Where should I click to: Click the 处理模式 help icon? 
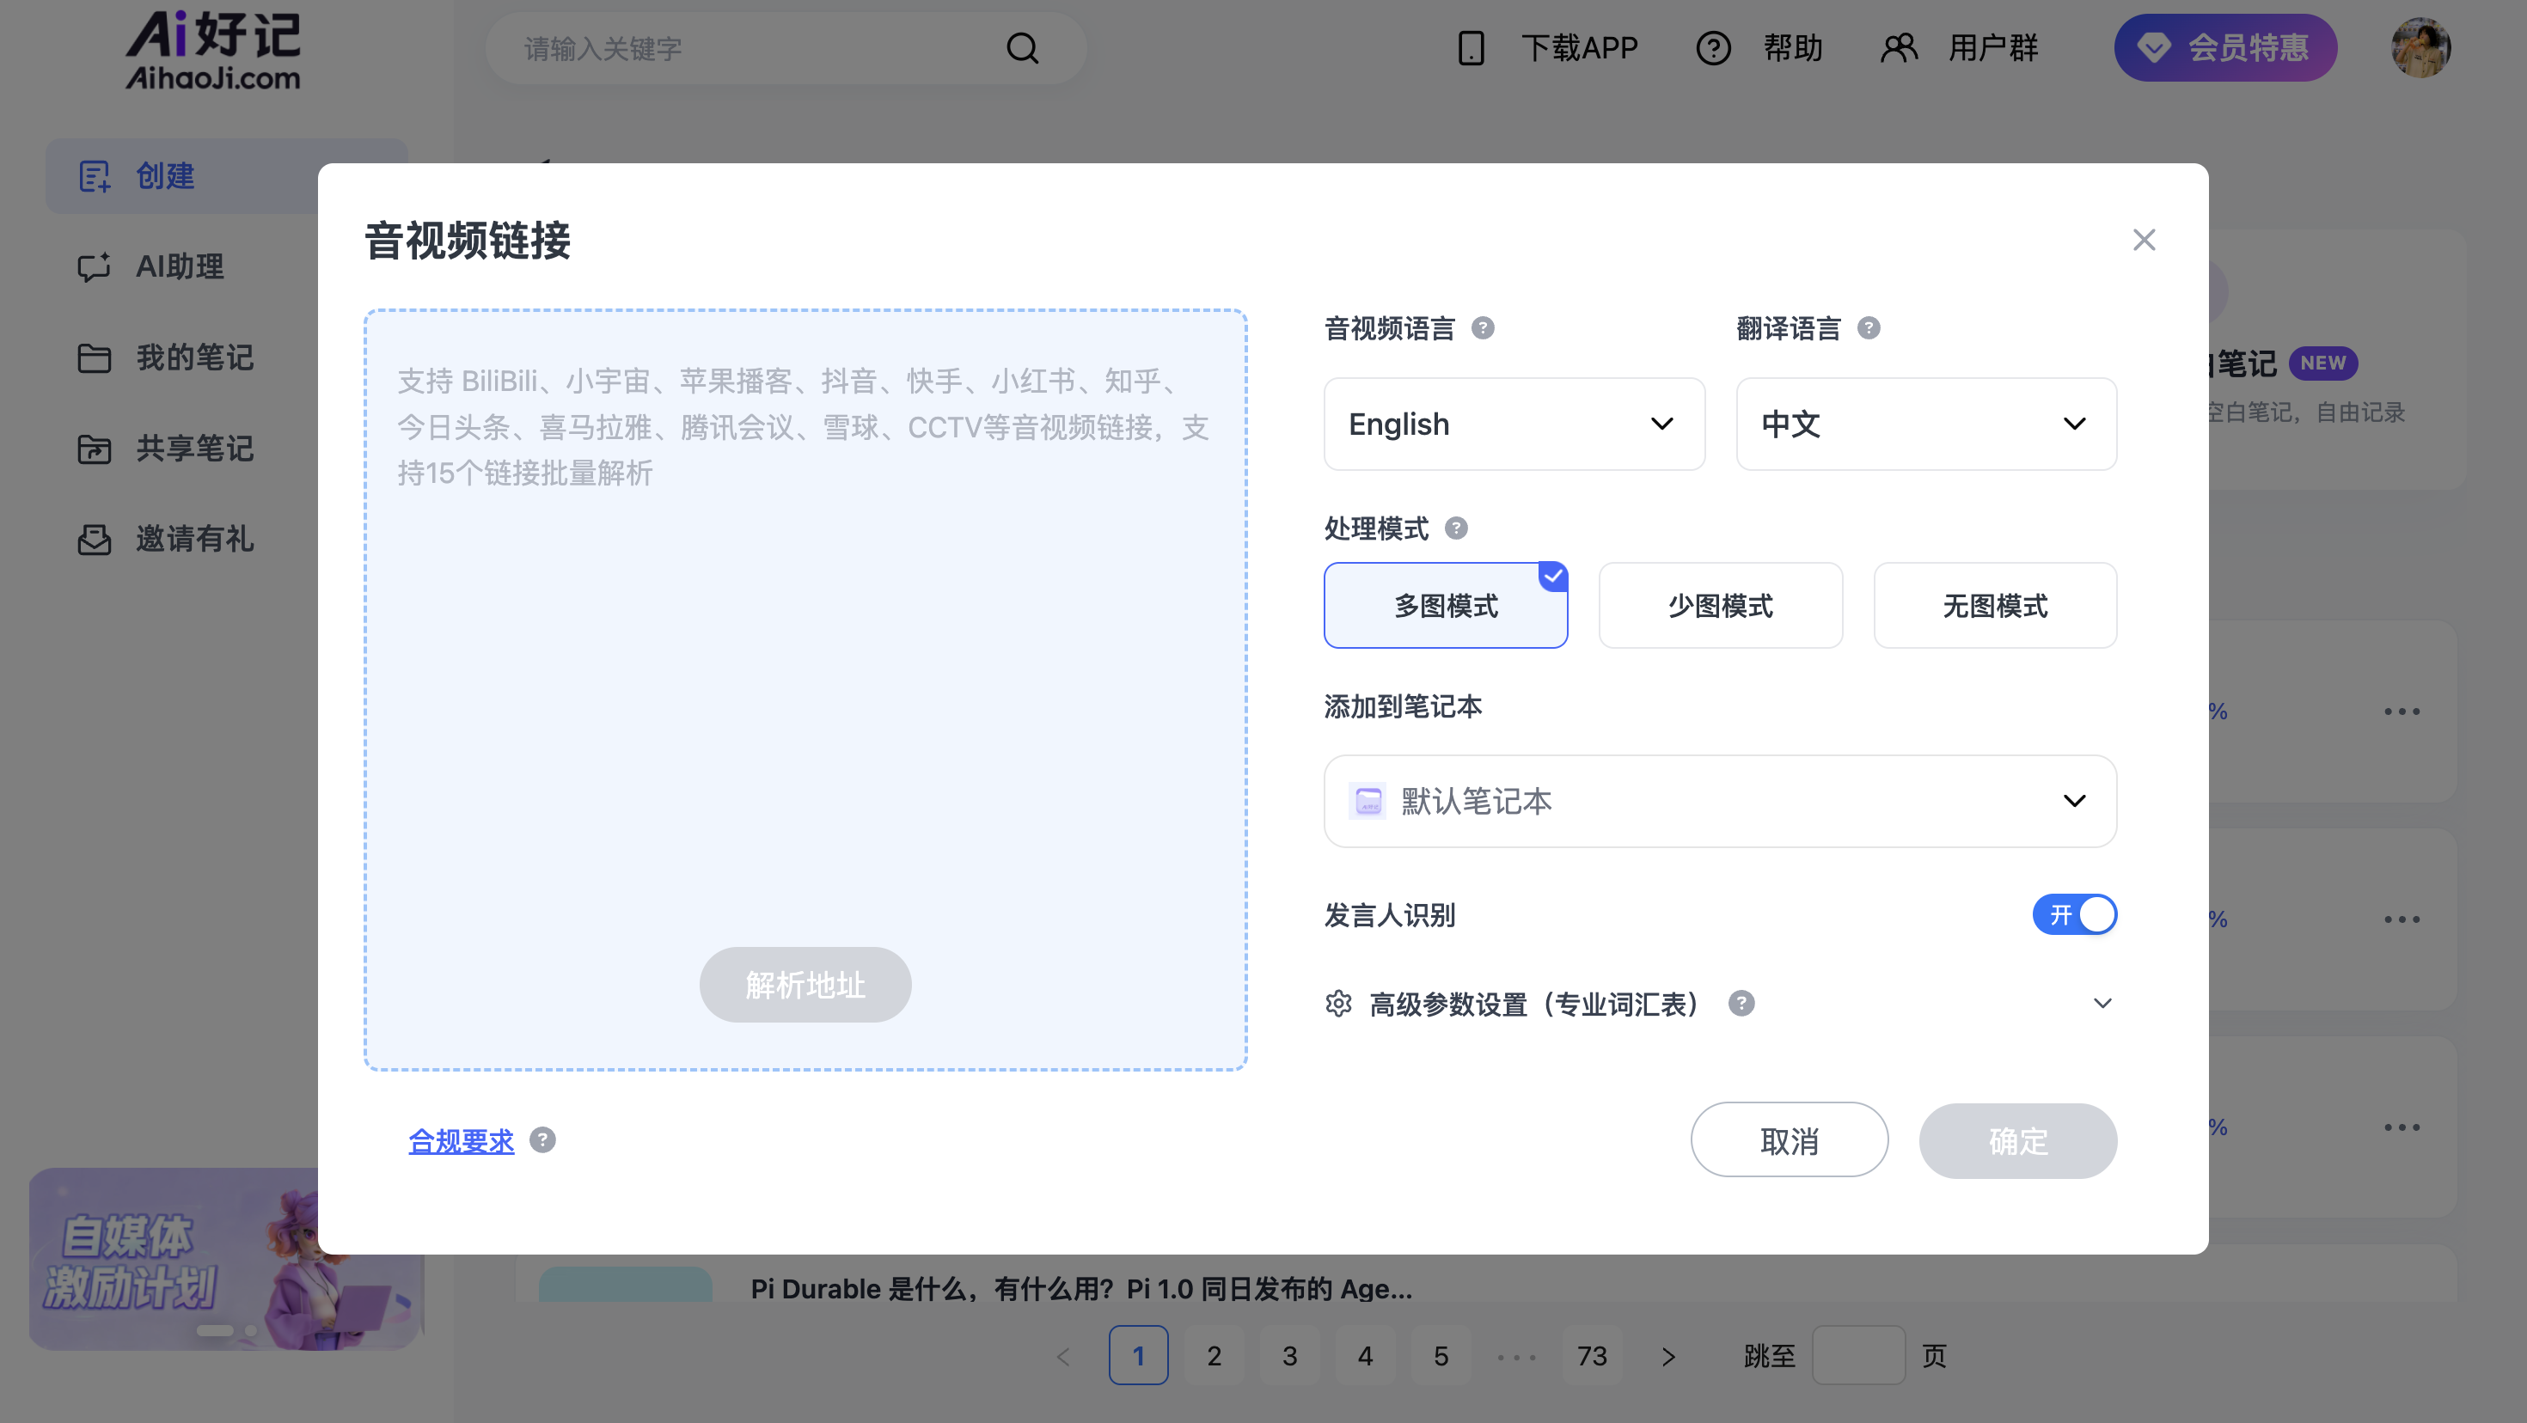[1456, 528]
